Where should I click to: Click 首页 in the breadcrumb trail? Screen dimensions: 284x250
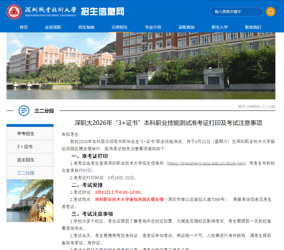(241, 106)
